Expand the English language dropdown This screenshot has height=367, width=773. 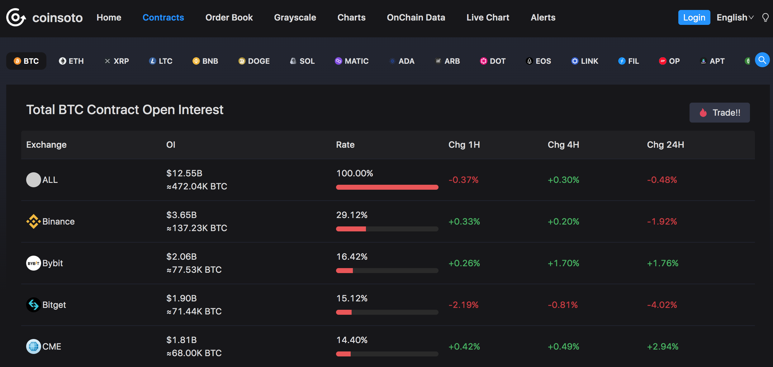click(735, 17)
